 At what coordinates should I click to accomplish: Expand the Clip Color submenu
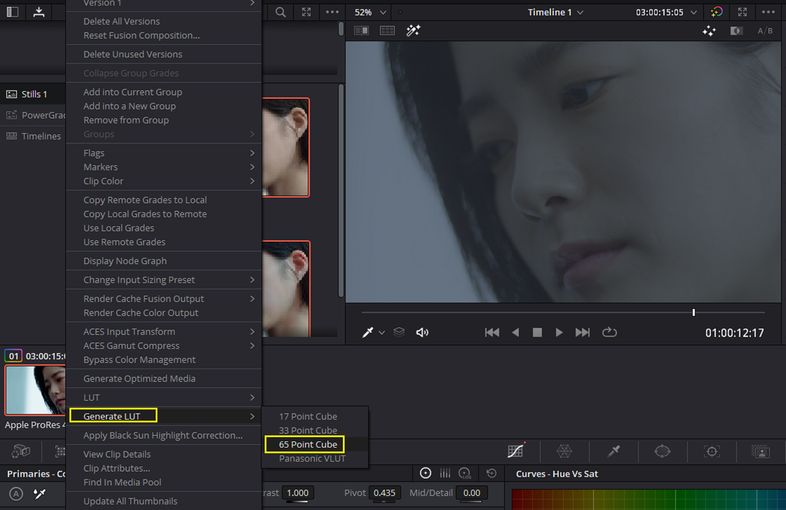pyautogui.click(x=164, y=181)
